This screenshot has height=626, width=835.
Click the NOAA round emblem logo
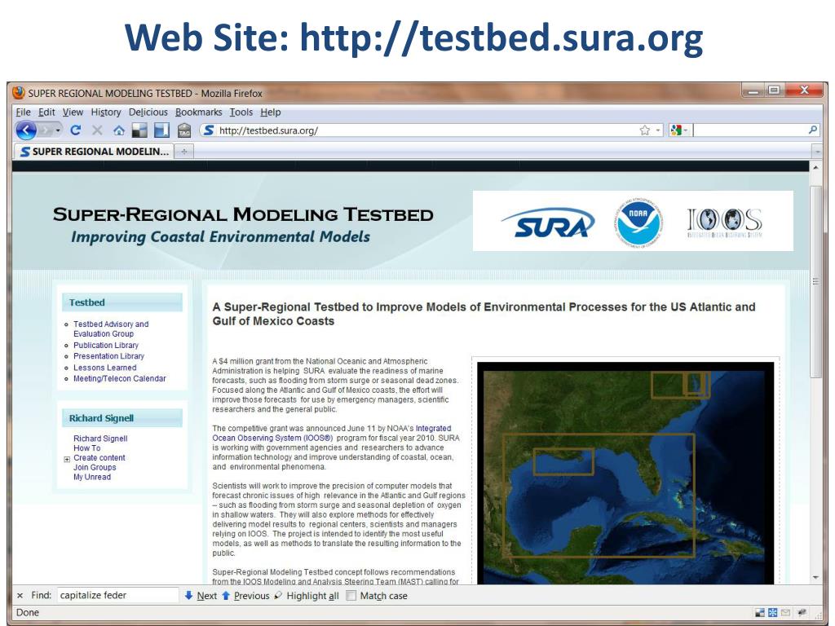click(x=638, y=222)
